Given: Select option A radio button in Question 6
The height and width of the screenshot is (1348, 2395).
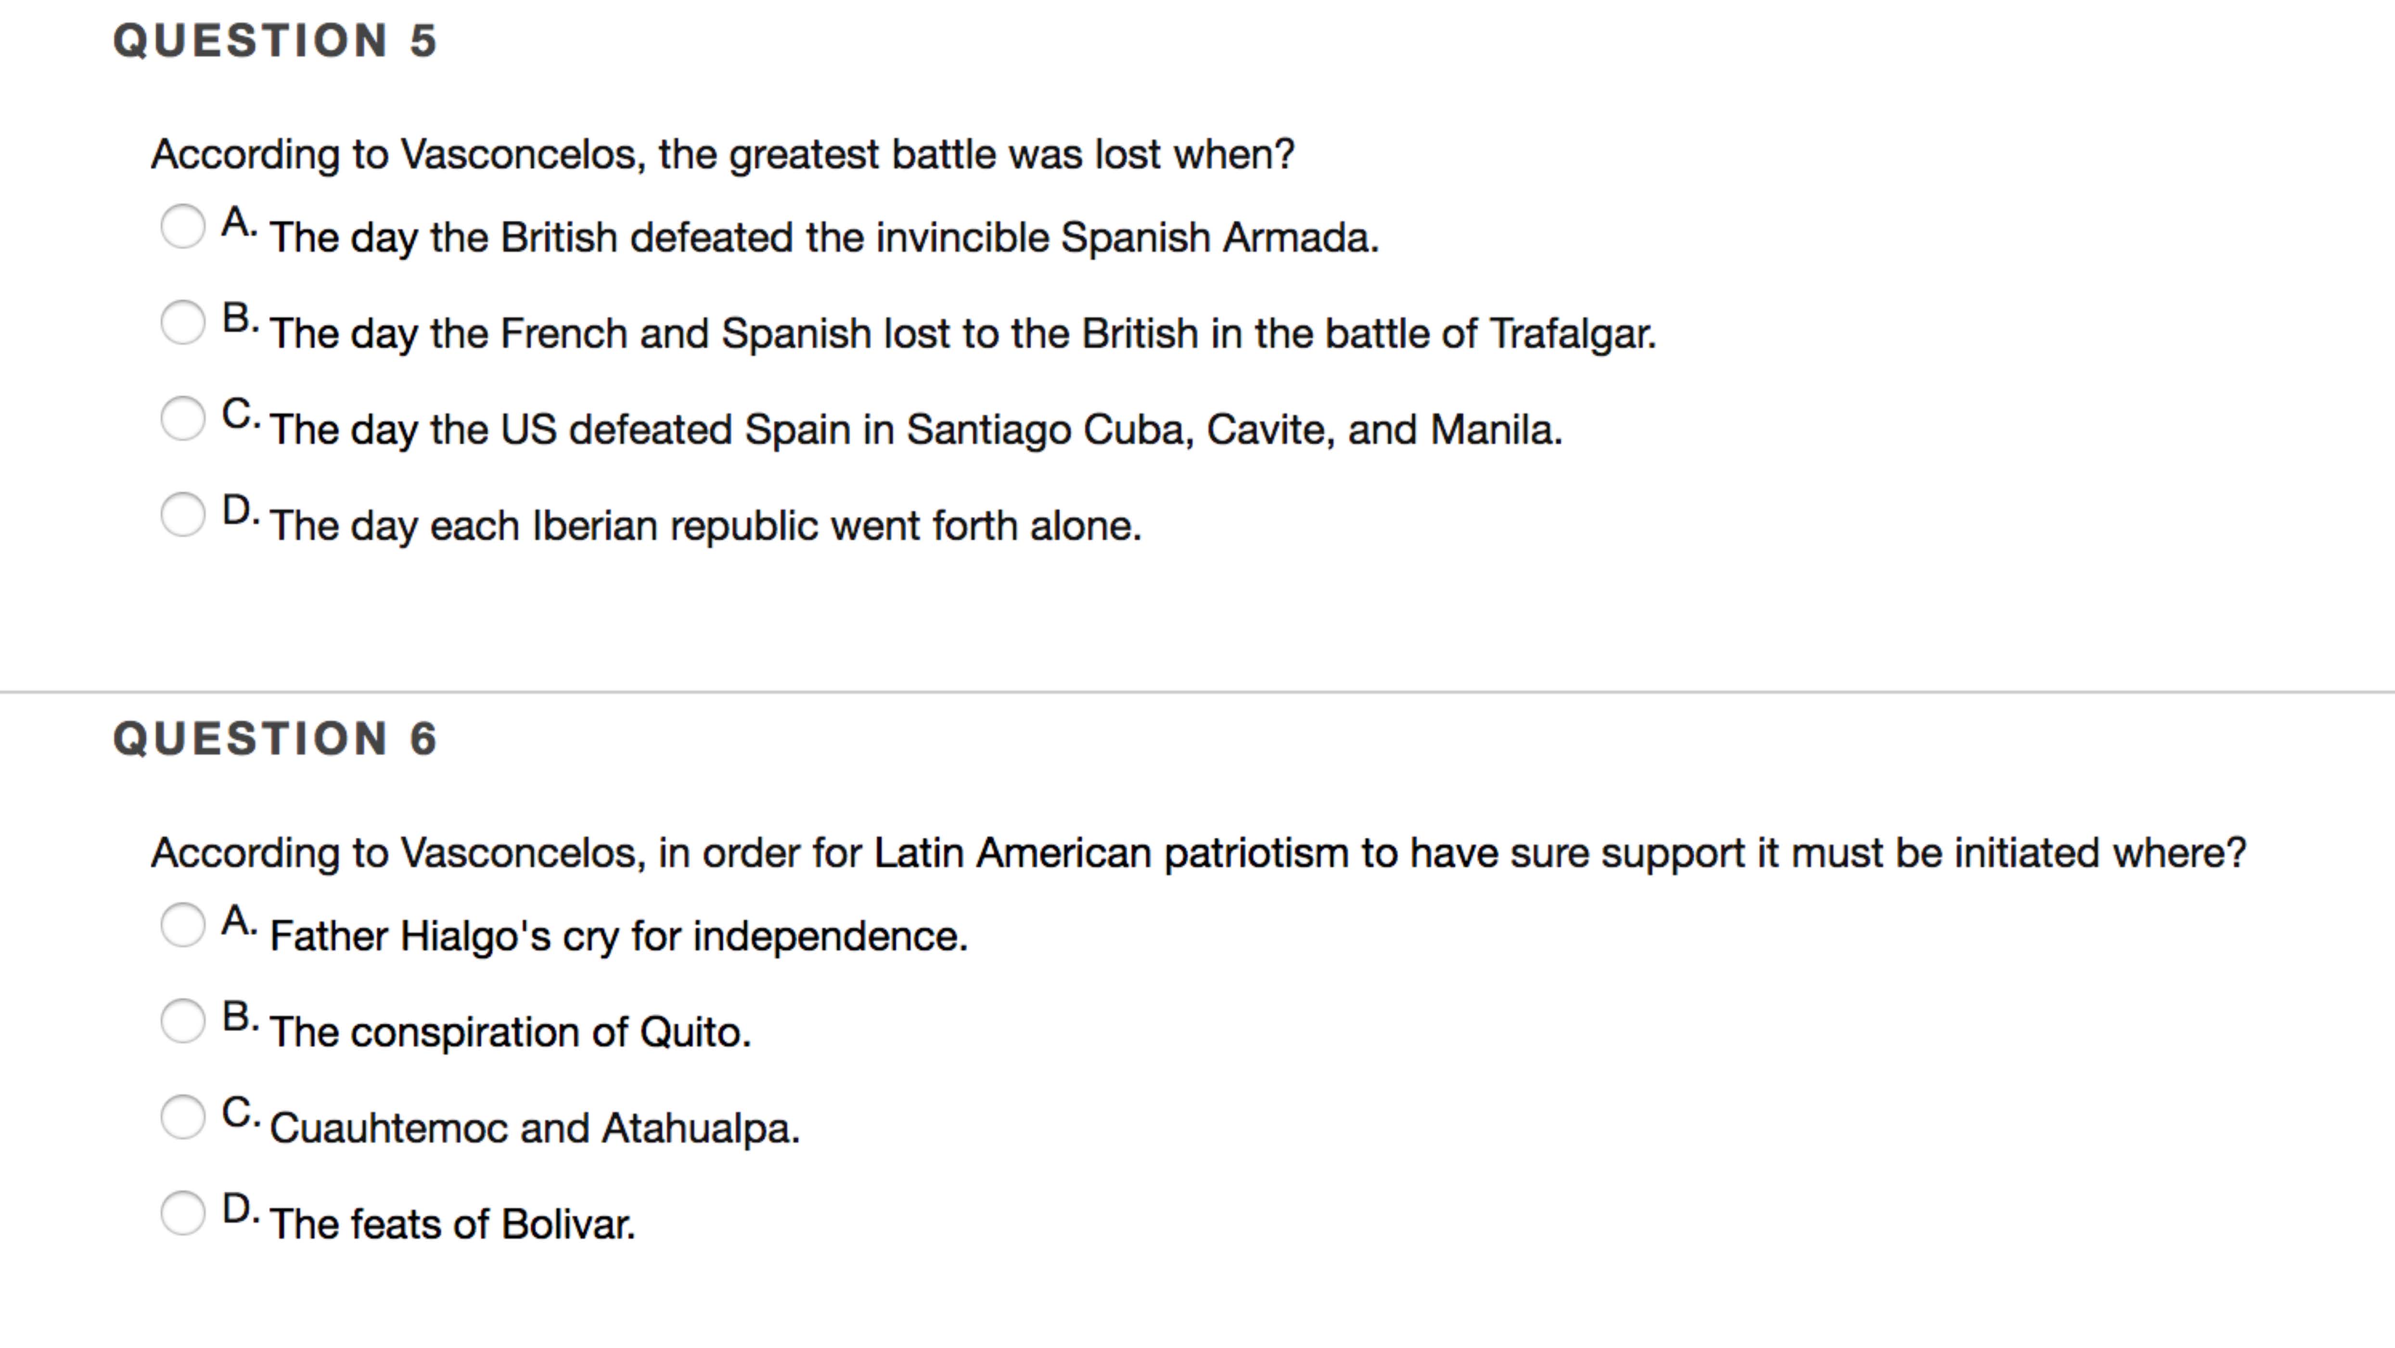Looking at the screenshot, I should click(182, 925).
